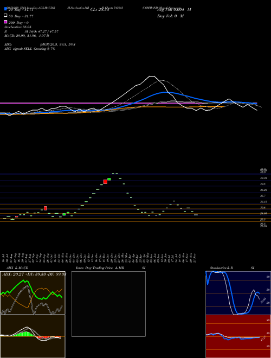Image resolution: width=271 pixels, height=358 pixels.
Task: Click the 30.6 price axis label
Action: pyautogui.click(x=263, y=208)
